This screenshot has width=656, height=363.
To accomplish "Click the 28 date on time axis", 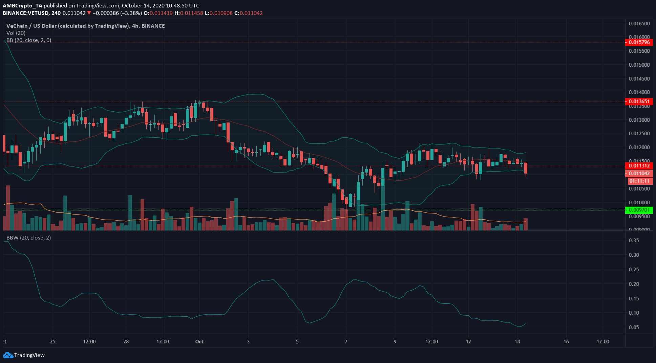I will pyautogui.click(x=126, y=341).
